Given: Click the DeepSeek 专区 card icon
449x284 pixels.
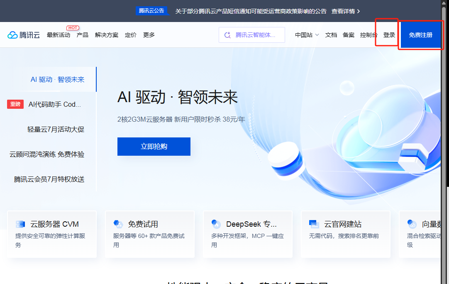Looking at the screenshot, I should [216, 224].
